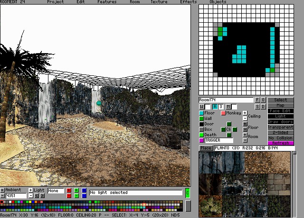Click the magenta Refresh button
The height and width of the screenshot is (218, 304).
pos(281,143)
